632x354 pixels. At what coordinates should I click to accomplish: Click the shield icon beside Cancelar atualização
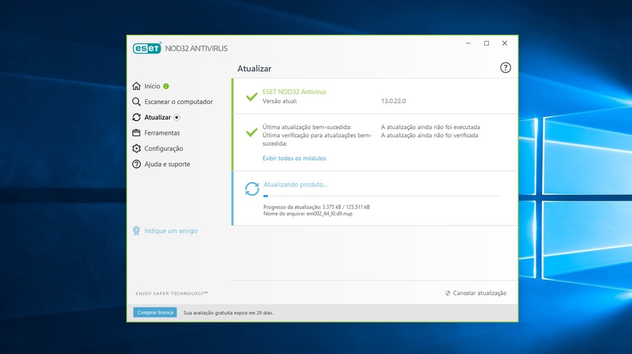point(448,293)
